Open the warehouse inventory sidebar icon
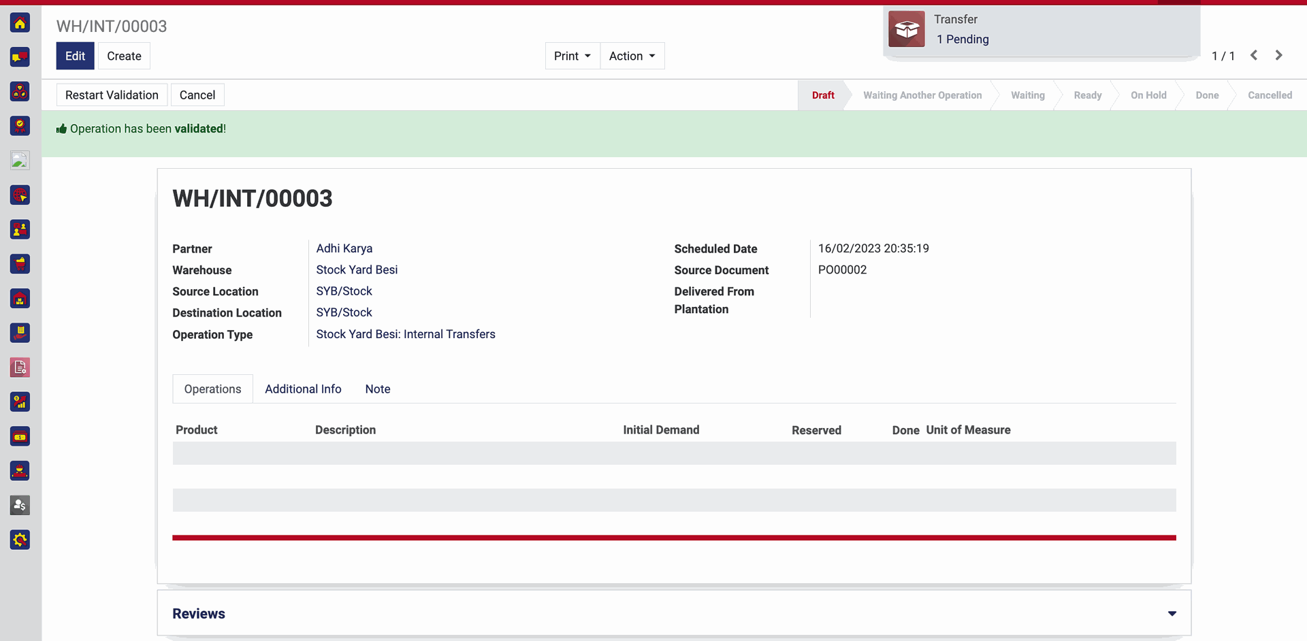Image resolution: width=1307 pixels, height=641 pixels. [x=20, y=299]
